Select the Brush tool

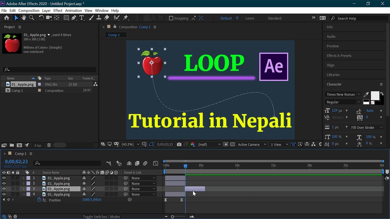tap(91, 18)
